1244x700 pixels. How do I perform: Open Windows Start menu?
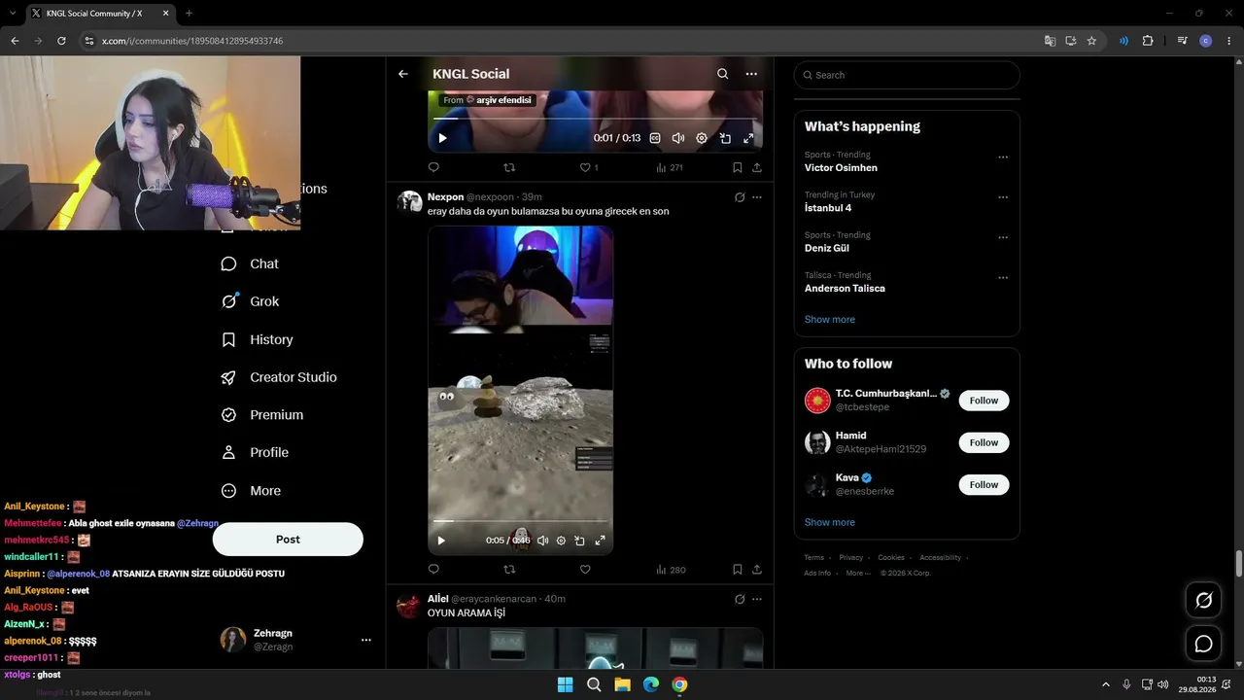[565, 684]
